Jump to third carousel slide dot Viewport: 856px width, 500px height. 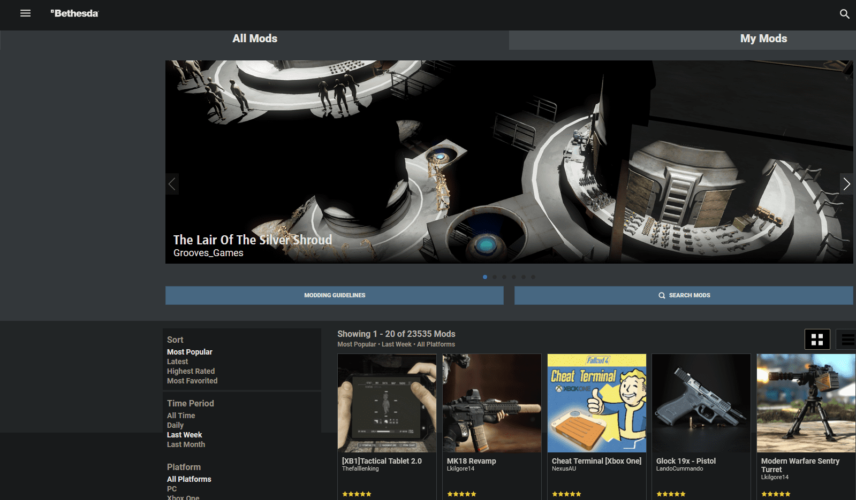point(504,277)
